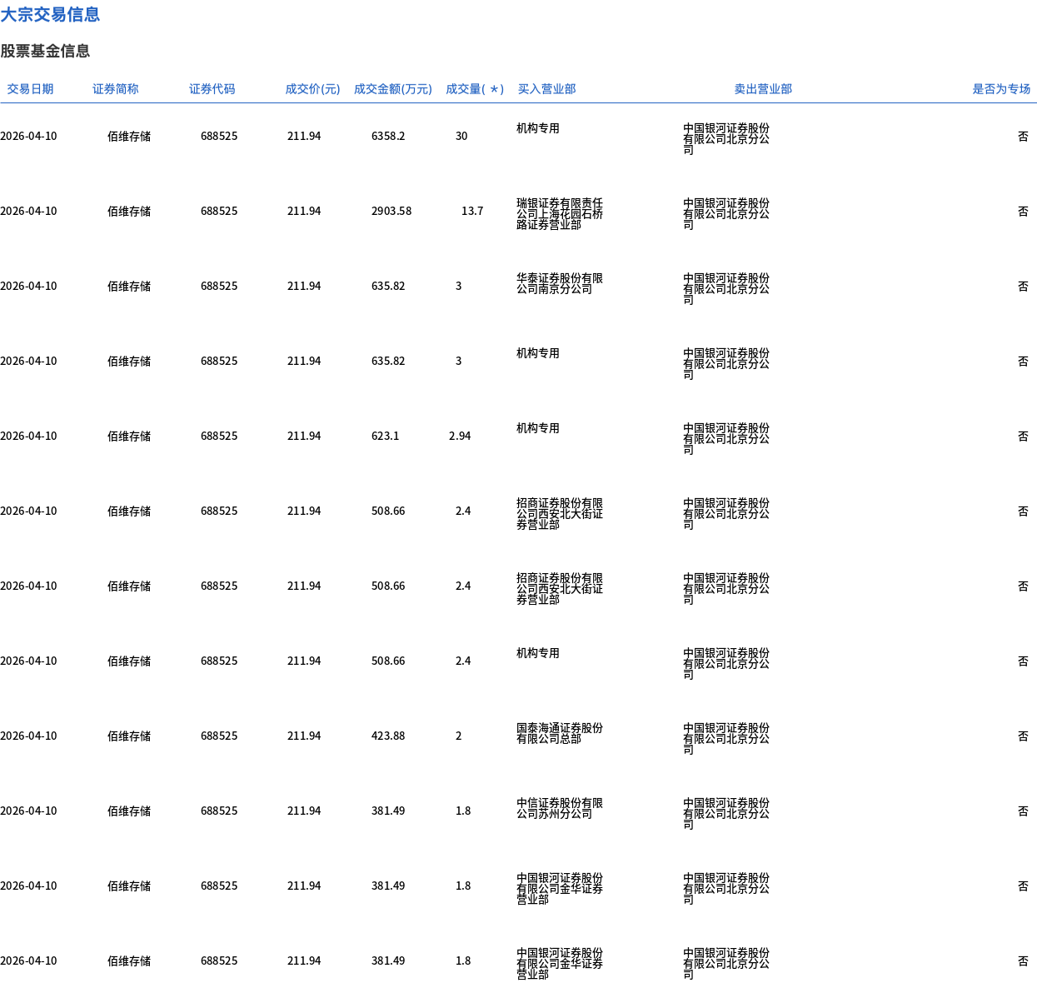
Task: Click code 688525 in the 中信证券 row
Action: click(219, 811)
